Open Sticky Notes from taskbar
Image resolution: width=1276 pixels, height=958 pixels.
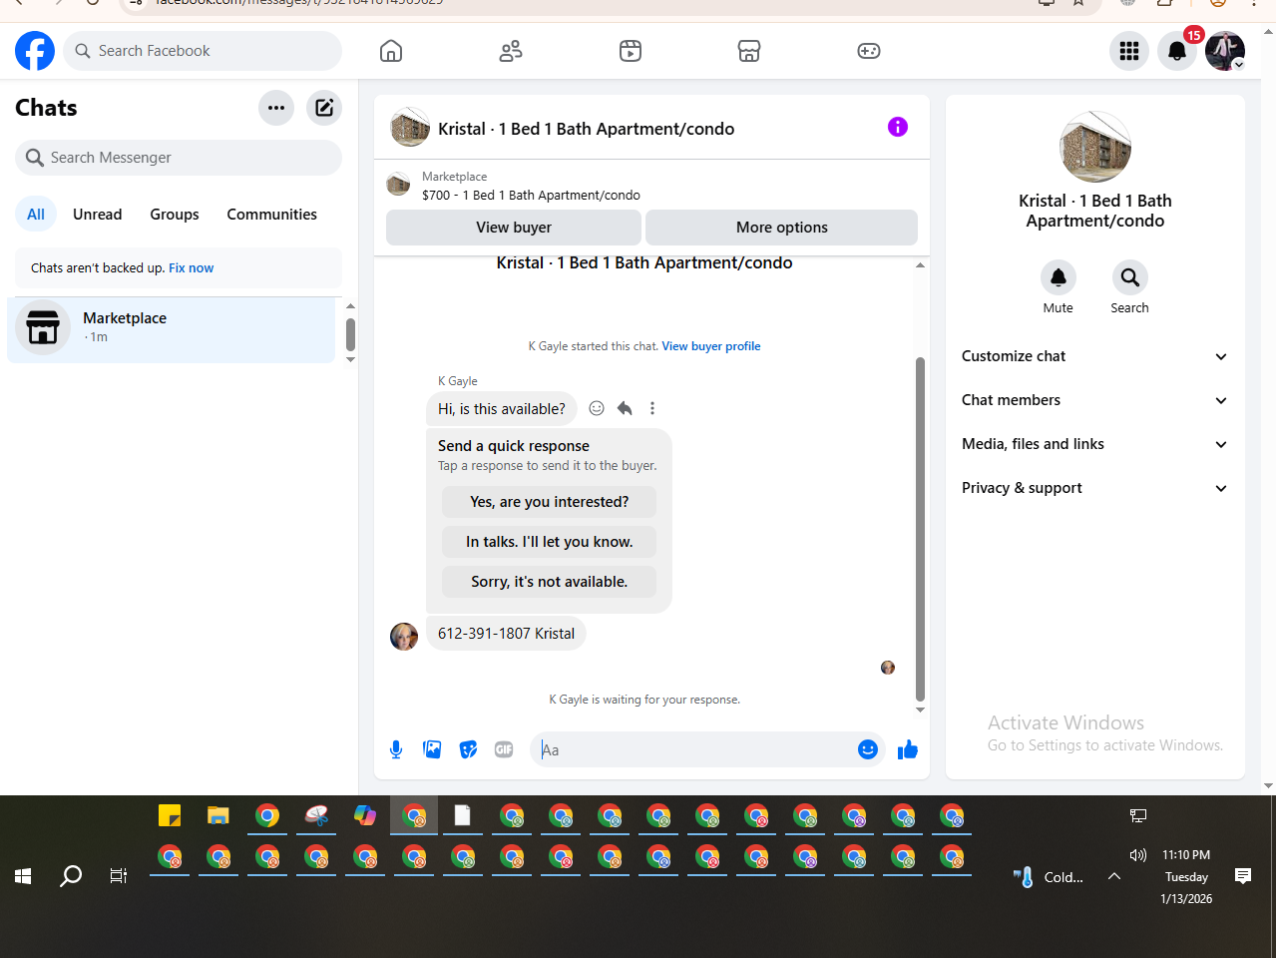click(x=170, y=815)
